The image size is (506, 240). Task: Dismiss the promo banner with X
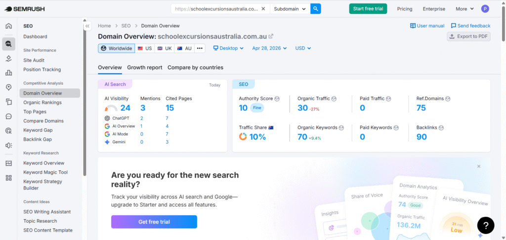point(479,166)
